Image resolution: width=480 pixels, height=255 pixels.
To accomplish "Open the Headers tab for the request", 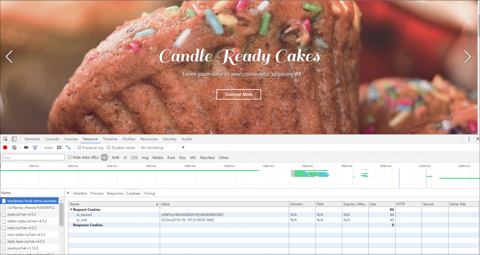I will (80, 193).
